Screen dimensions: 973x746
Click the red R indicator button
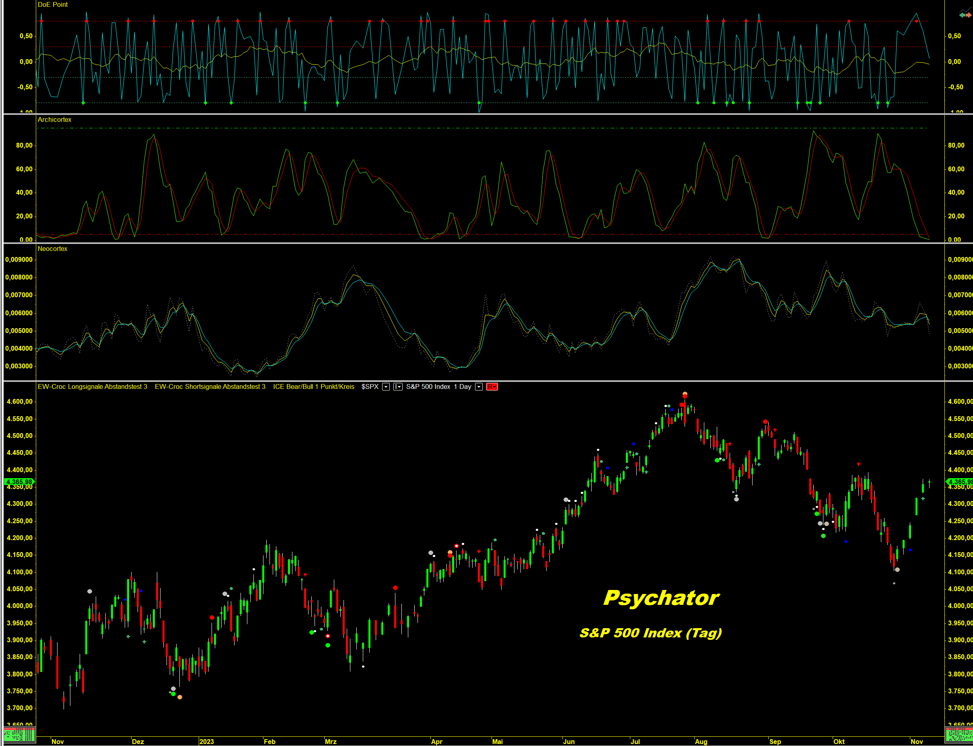click(492, 387)
